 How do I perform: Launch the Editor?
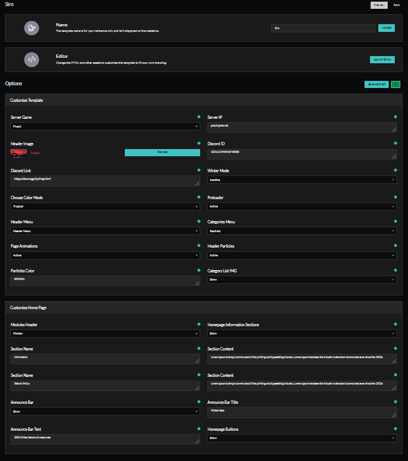382,59
